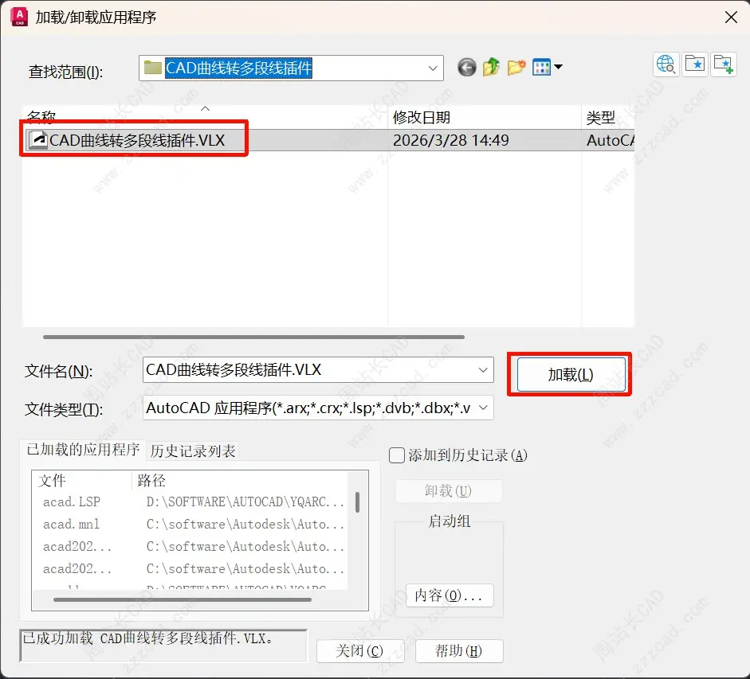This screenshot has height=679, width=750.
Task: Open the Favorites folder icon
Action: (x=695, y=64)
